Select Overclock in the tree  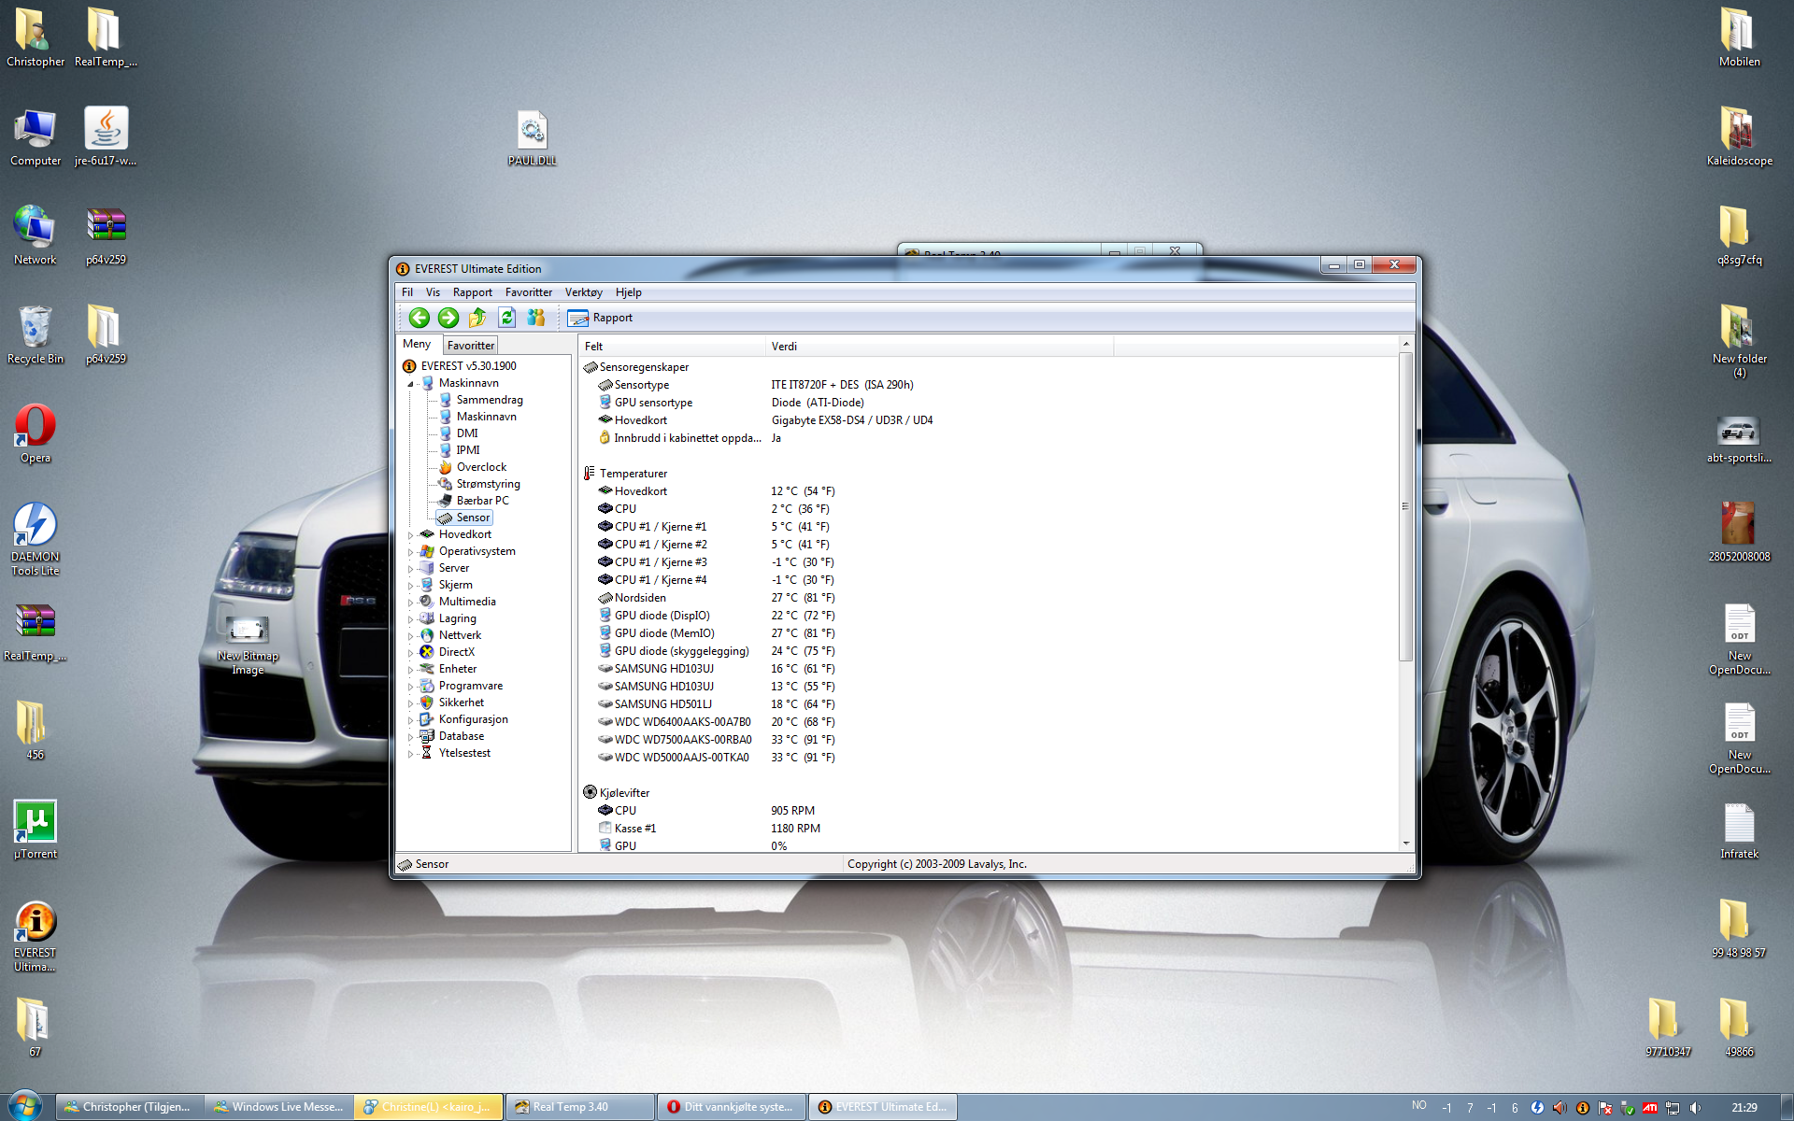click(480, 467)
